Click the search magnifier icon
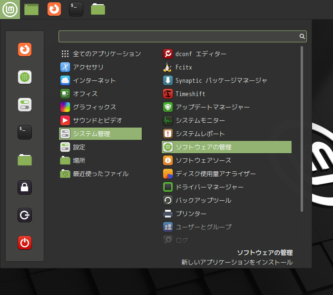333x295 pixels. point(302,36)
